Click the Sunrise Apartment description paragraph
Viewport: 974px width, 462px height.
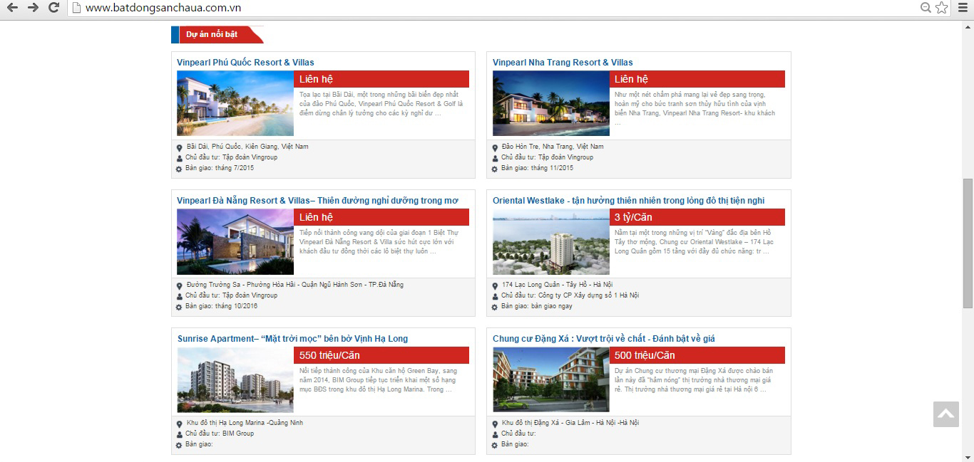(379, 380)
